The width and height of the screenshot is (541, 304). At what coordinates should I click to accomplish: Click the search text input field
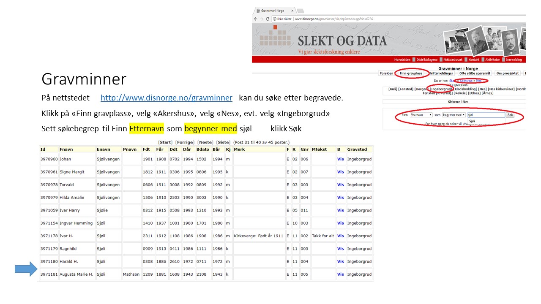tap(486, 115)
